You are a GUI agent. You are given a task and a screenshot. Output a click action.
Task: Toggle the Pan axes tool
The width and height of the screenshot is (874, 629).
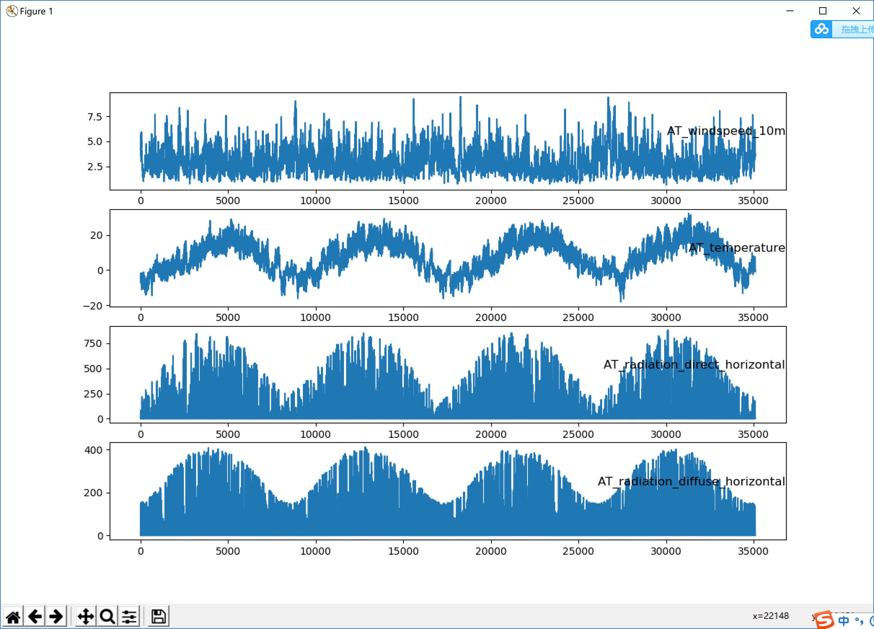[85, 616]
